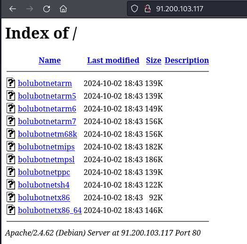Click the unknown-file icon beside bolubotnetarm7
Viewport: 247px width, 244px height.
pyautogui.click(x=11, y=121)
